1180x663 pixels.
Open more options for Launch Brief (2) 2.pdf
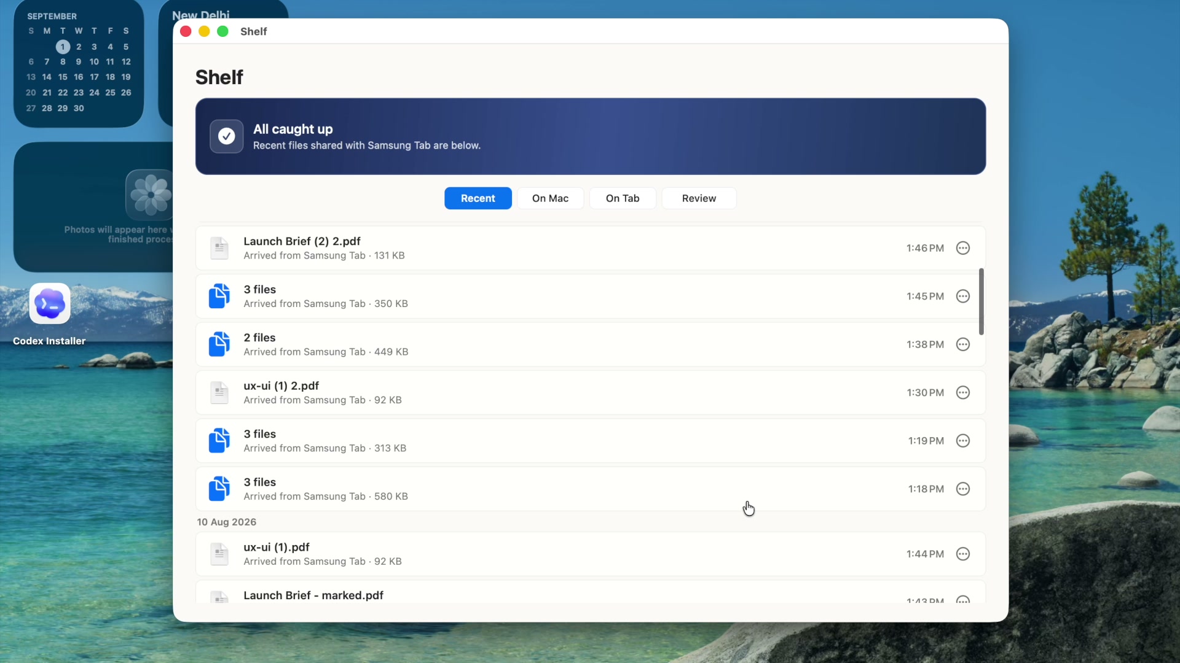(x=963, y=248)
